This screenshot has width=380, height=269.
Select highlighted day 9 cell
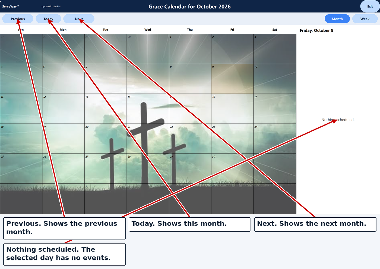tap(232, 79)
